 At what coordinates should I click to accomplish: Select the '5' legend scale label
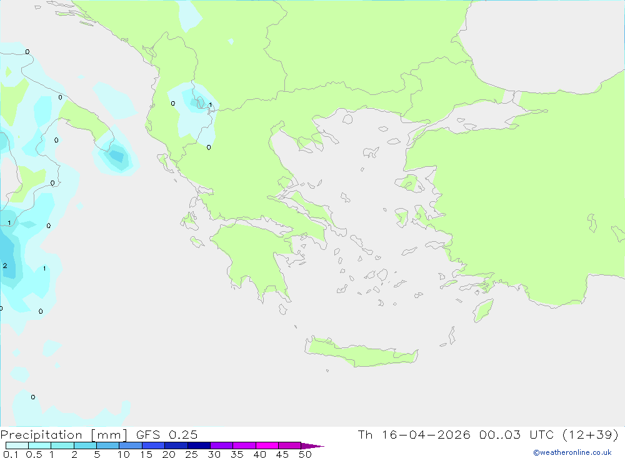(97, 454)
